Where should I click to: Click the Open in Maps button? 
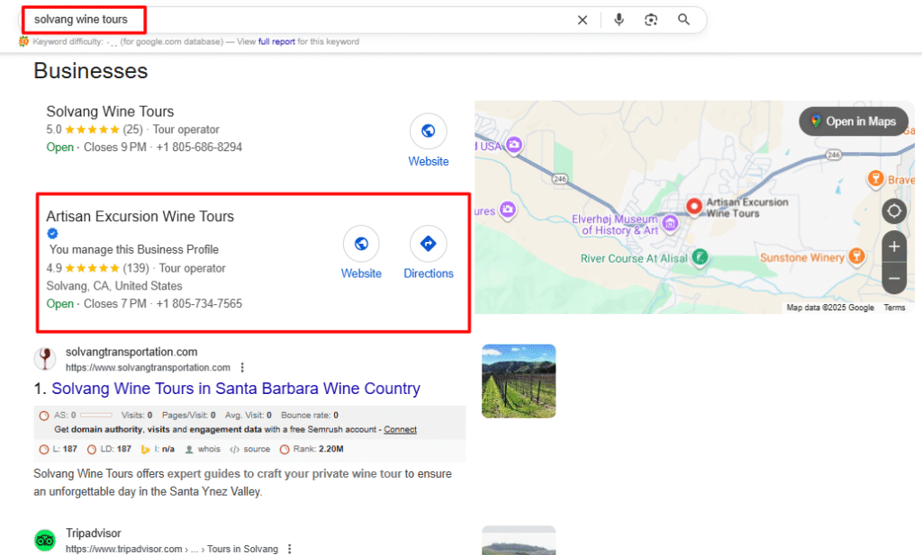pos(852,121)
